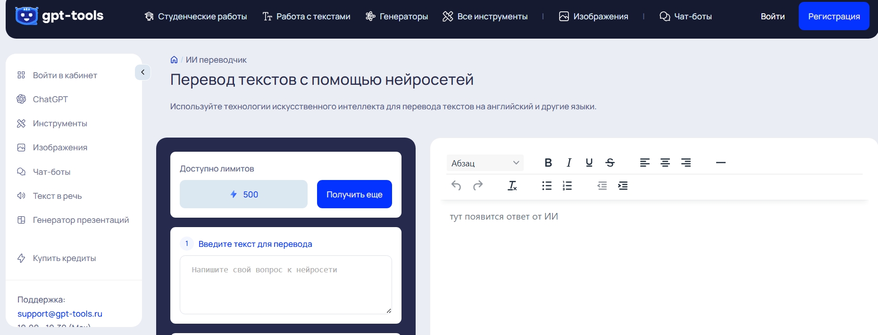Click the support@gpt-tools.ru email link
878x335 pixels.
pyautogui.click(x=60, y=314)
